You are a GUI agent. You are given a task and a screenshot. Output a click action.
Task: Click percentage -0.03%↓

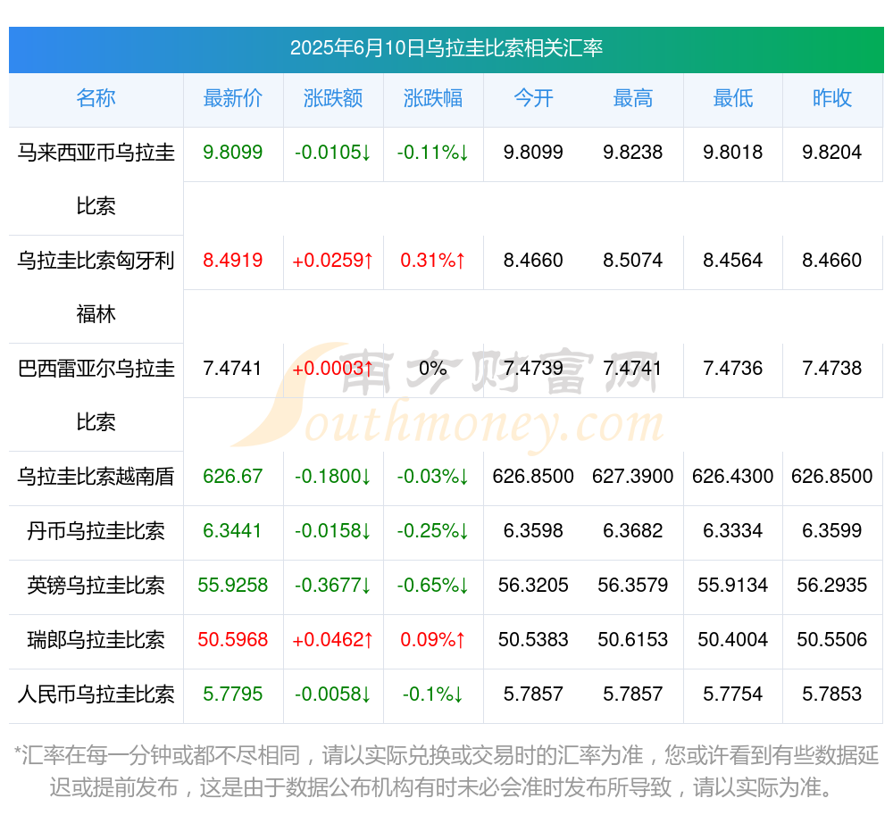[433, 476]
